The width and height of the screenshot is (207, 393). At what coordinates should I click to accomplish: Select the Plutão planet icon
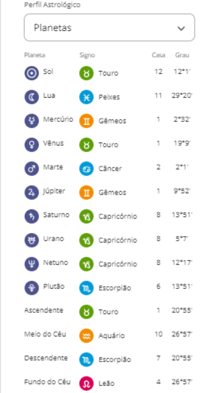pos(32,288)
